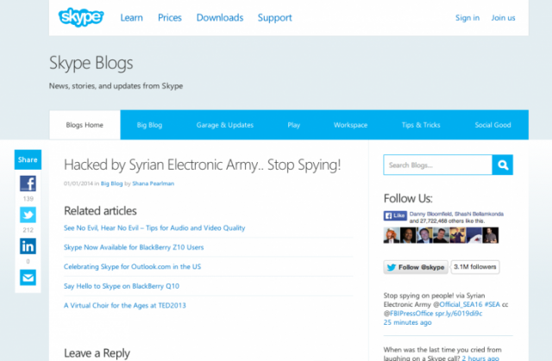Click the Skype logo
The image size is (552, 361).
[x=80, y=17]
